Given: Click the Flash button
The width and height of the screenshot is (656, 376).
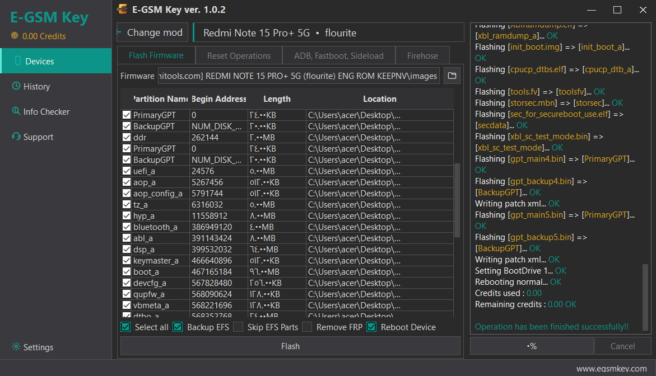Looking at the screenshot, I should [290, 346].
